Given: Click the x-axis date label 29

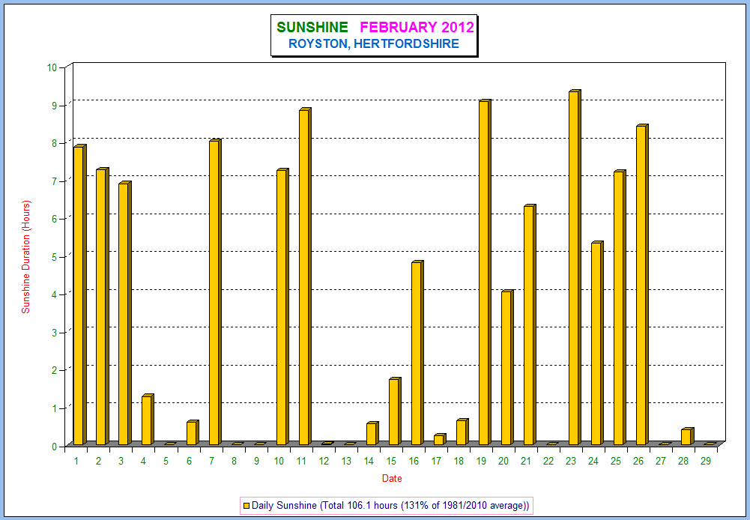Looking at the screenshot, I should click(706, 461).
